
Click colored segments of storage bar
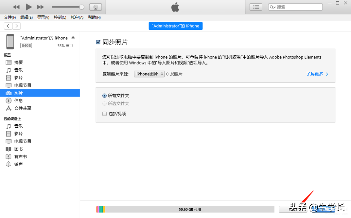pyautogui.click(x=101, y=209)
